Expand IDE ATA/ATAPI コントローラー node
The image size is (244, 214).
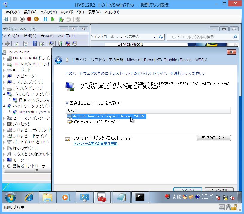(4, 64)
